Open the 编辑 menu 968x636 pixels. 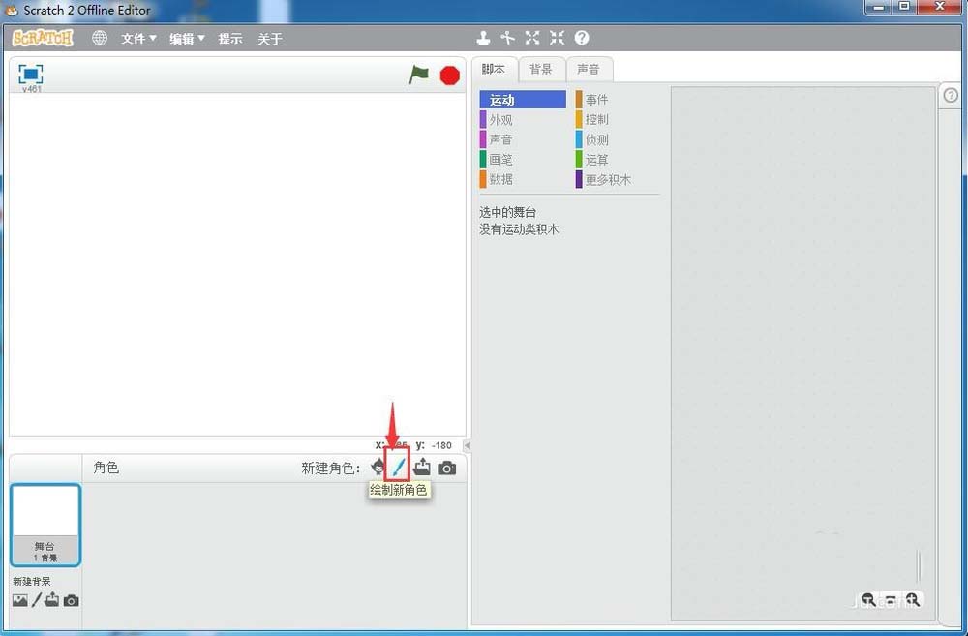(x=186, y=39)
